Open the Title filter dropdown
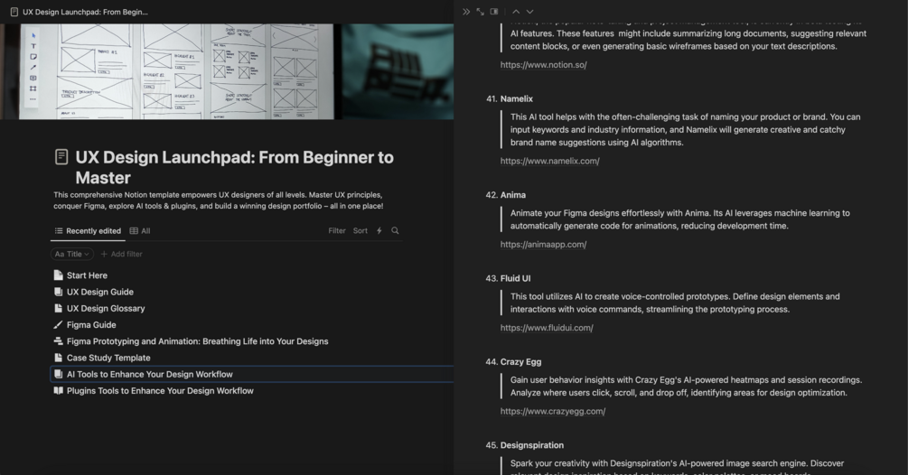 pos(71,254)
